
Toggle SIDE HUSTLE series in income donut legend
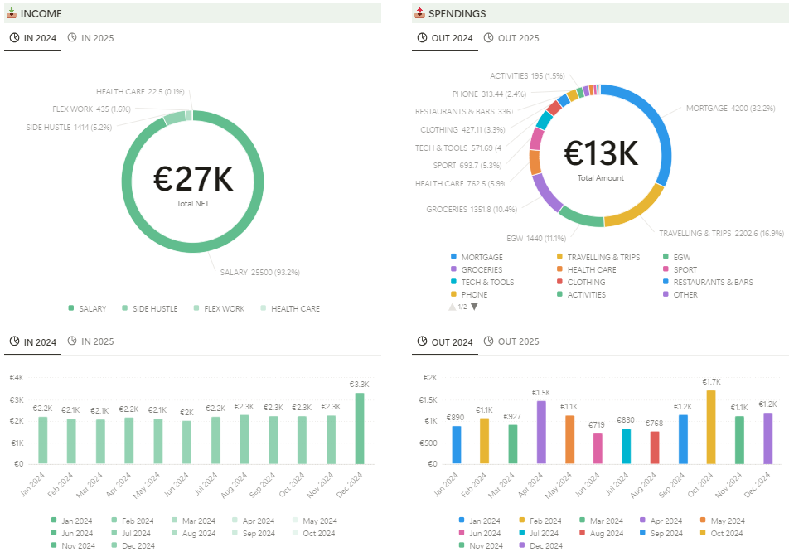tap(155, 309)
